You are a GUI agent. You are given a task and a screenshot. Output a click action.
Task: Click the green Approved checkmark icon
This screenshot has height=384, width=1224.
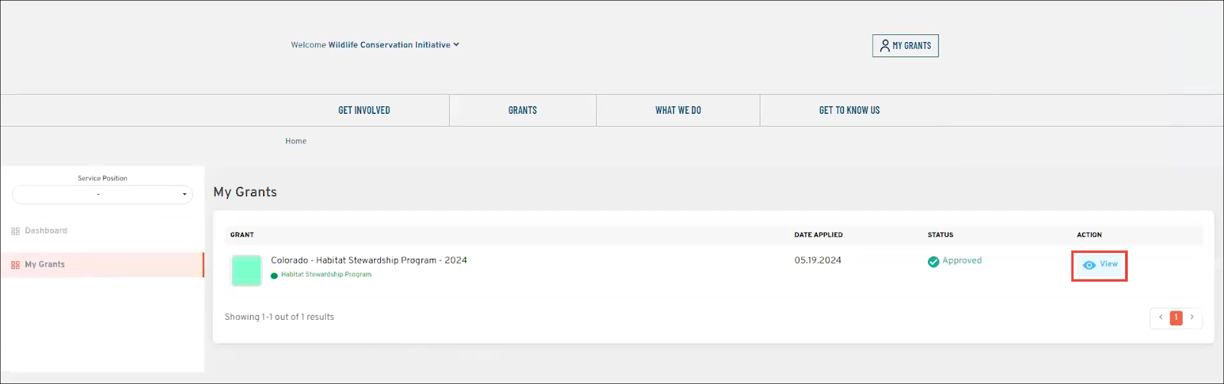pyautogui.click(x=933, y=262)
